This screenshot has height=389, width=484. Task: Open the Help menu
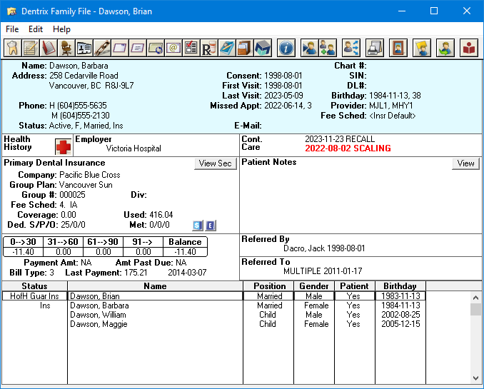pyautogui.click(x=62, y=29)
